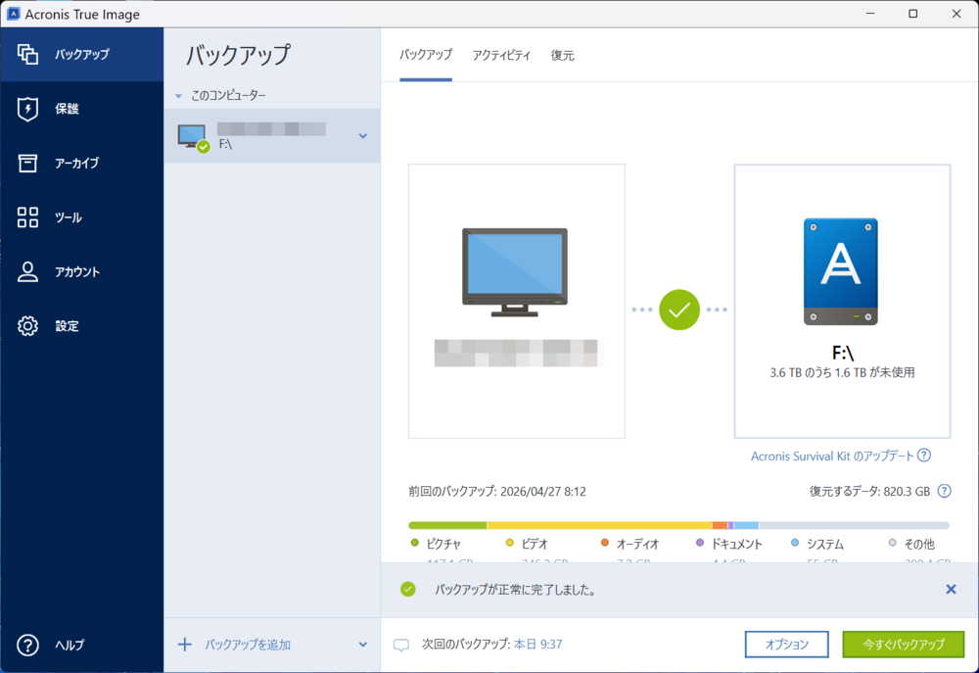
Task: Click the plus icon for バックアップを追加
Action: (185, 645)
